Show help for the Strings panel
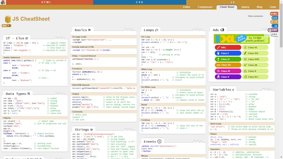 (x=125, y=130)
